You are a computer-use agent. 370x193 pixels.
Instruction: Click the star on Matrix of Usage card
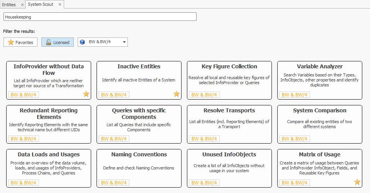point(357,182)
